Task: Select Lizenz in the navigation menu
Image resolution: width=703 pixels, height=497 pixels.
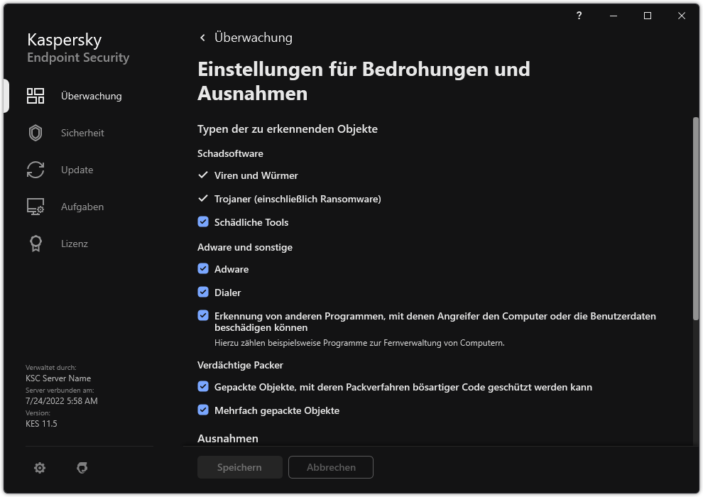Action: pyautogui.click(x=75, y=244)
